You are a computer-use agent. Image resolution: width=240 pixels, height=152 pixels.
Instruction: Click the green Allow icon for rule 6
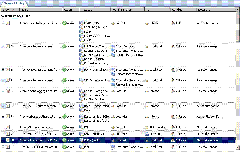pyautogui.click(x=65, y=106)
